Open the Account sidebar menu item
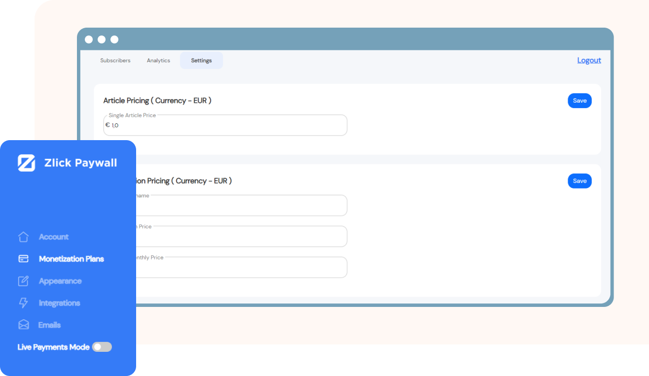 [54, 237]
